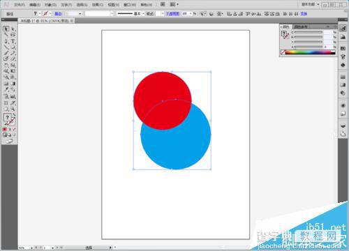Click the horizontal align left icon
This screenshot has width=349, height=251.
click(x=229, y=14)
